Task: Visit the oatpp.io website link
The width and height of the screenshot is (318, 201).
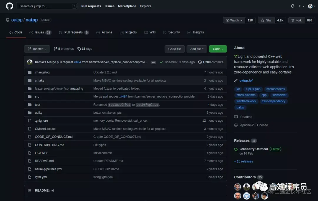Action: point(246,81)
